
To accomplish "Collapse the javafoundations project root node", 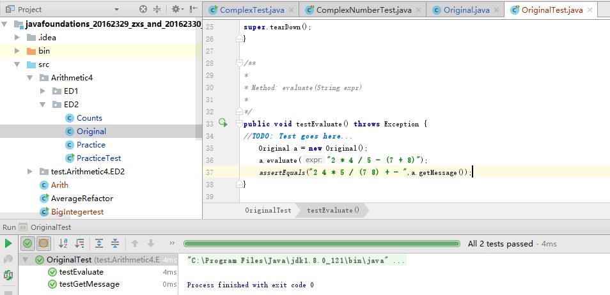I will coord(4,24).
